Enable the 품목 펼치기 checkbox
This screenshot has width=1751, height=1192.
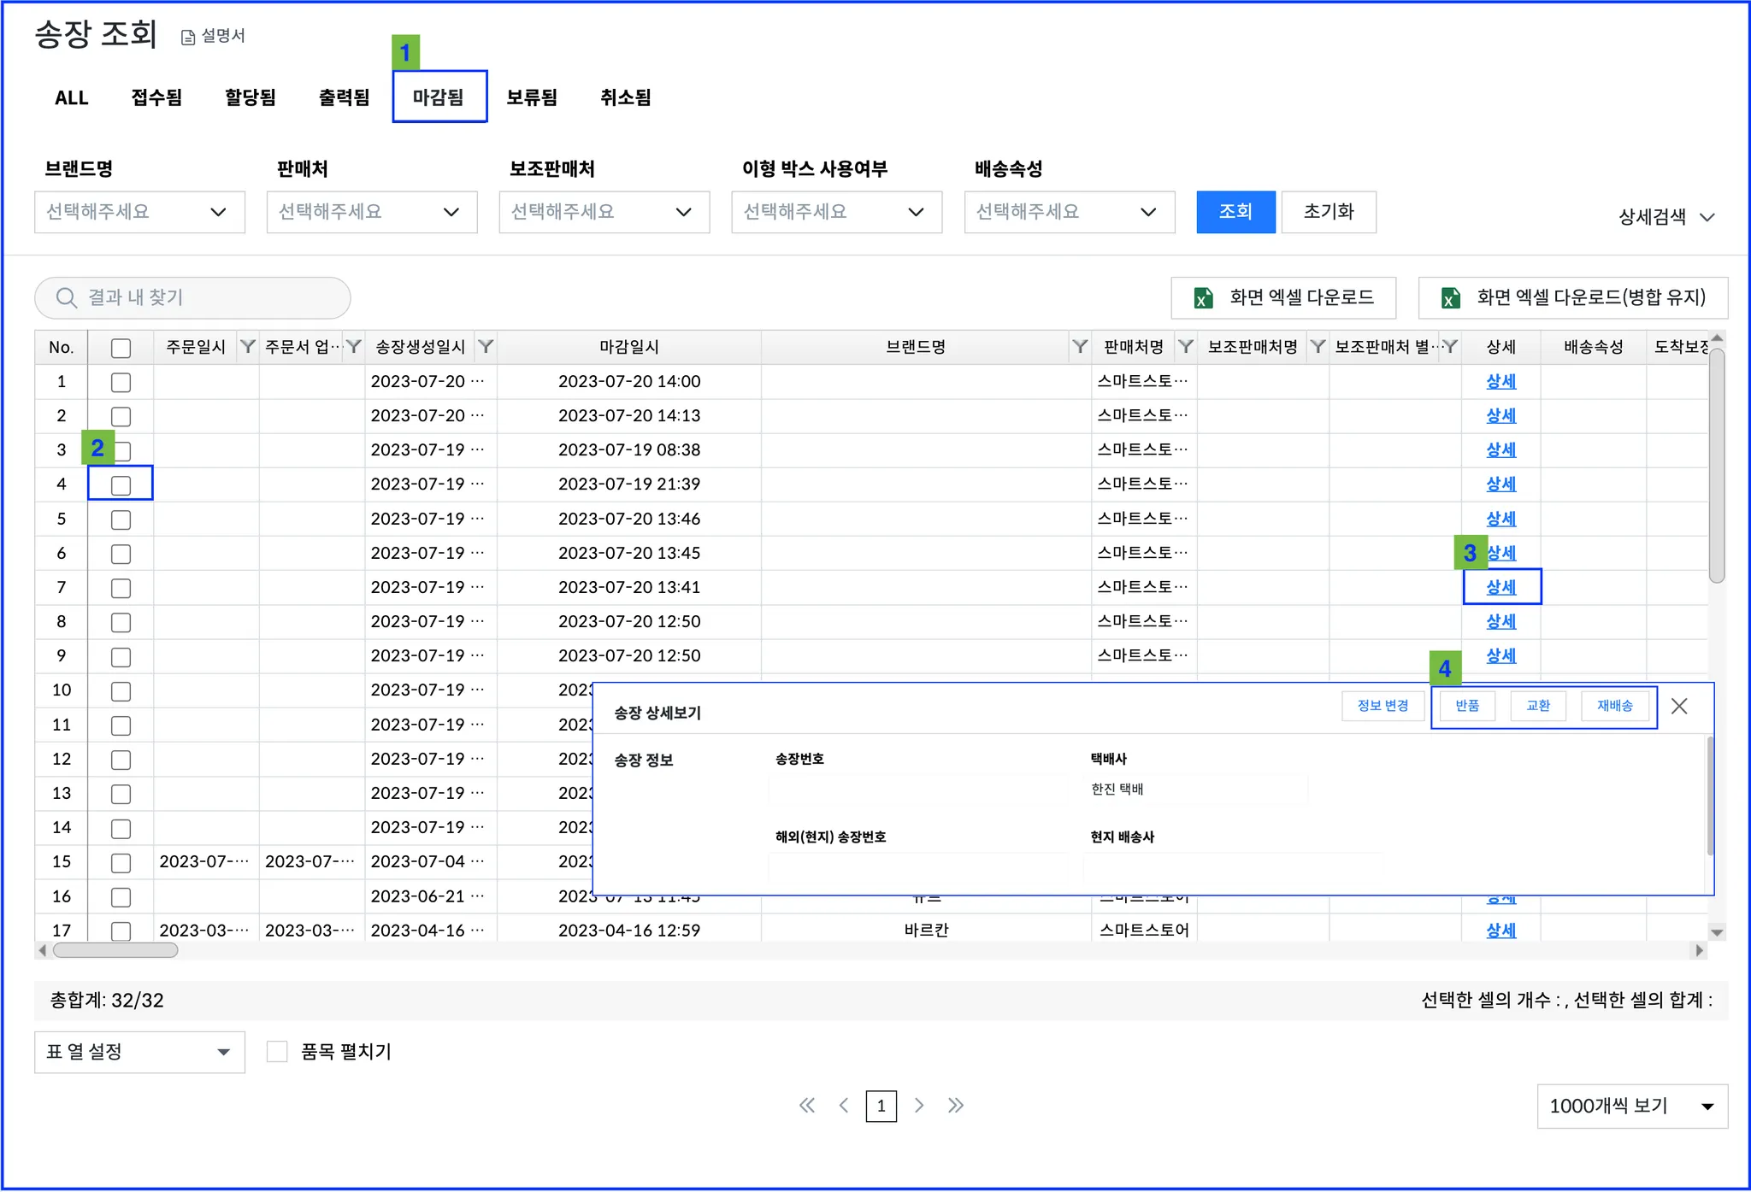(x=277, y=1052)
